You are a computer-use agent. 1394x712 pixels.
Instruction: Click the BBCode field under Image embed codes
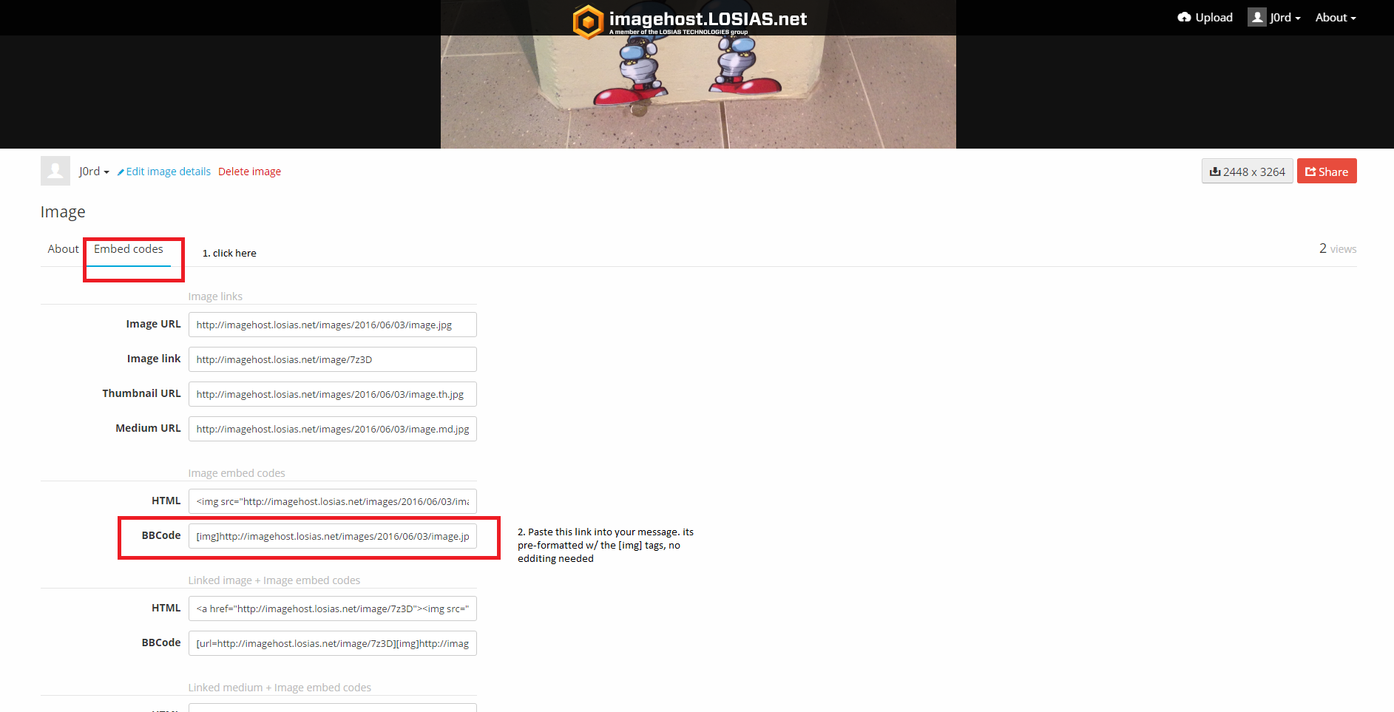coord(333,536)
